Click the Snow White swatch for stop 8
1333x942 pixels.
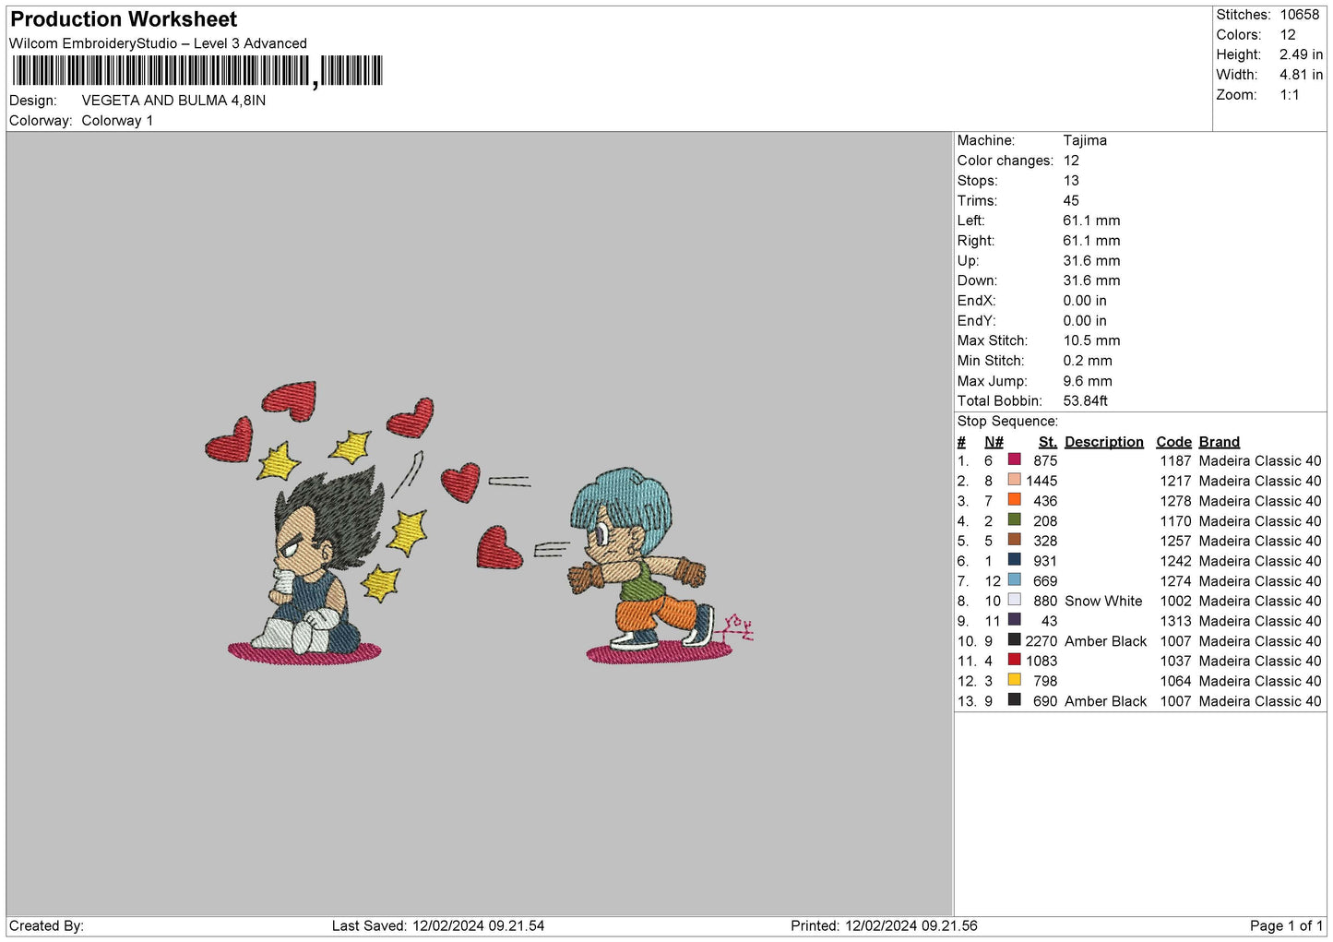(x=1014, y=600)
